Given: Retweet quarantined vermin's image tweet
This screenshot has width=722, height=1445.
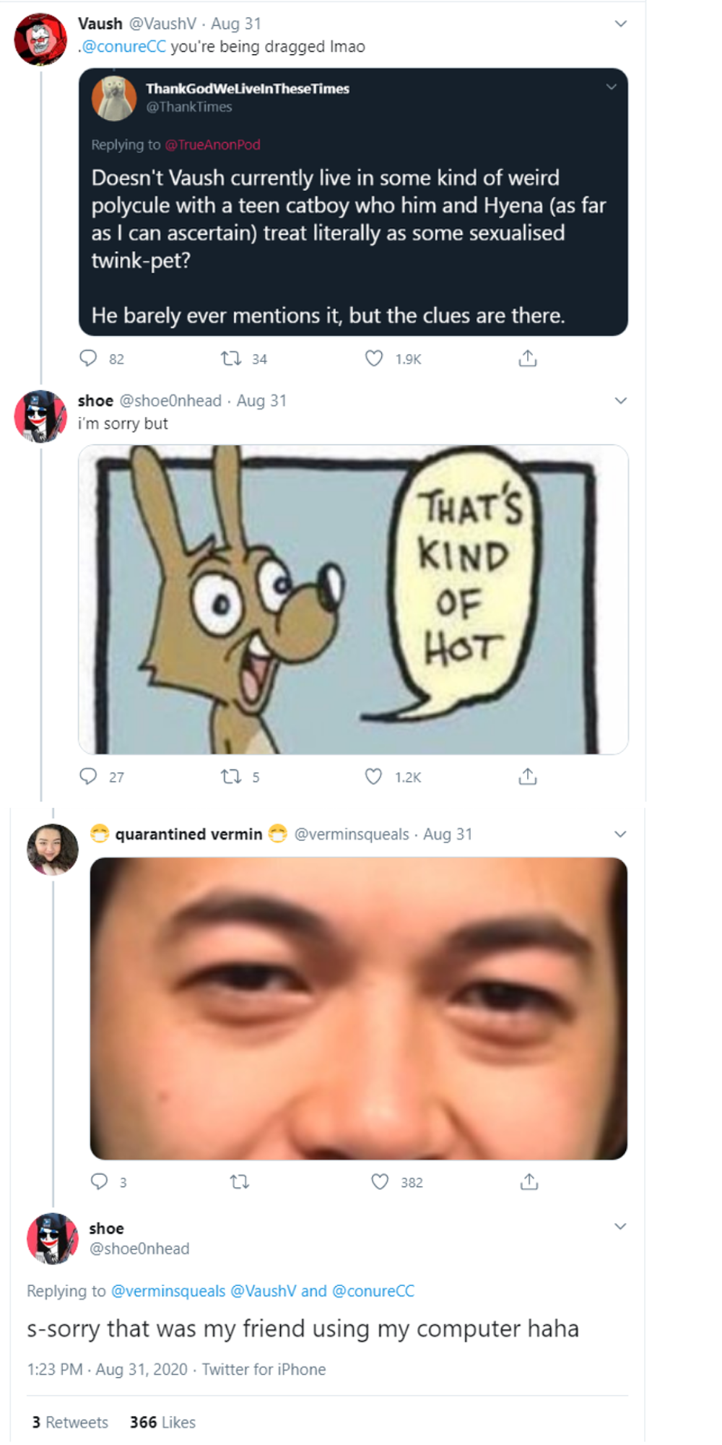Looking at the screenshot, I should [x=240, y=1182].
